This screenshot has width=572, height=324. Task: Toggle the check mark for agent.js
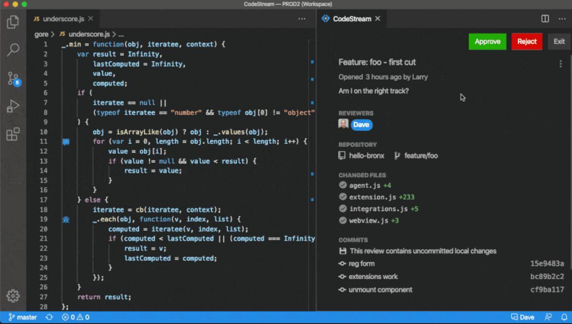342,185
